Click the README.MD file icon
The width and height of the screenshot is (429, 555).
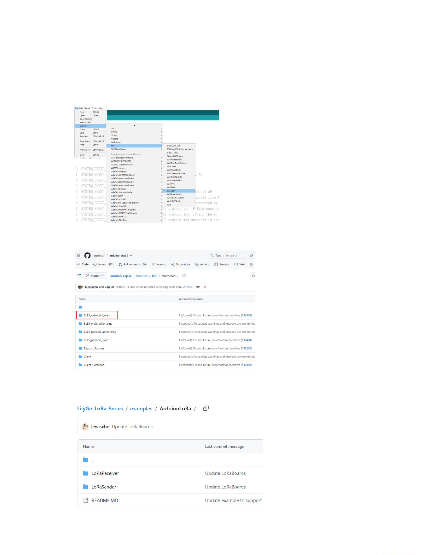[x=85, y=500]
